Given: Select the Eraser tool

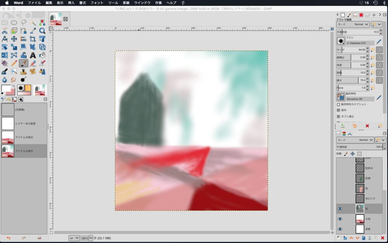Looking at the screenshot, I should [33, 63].
